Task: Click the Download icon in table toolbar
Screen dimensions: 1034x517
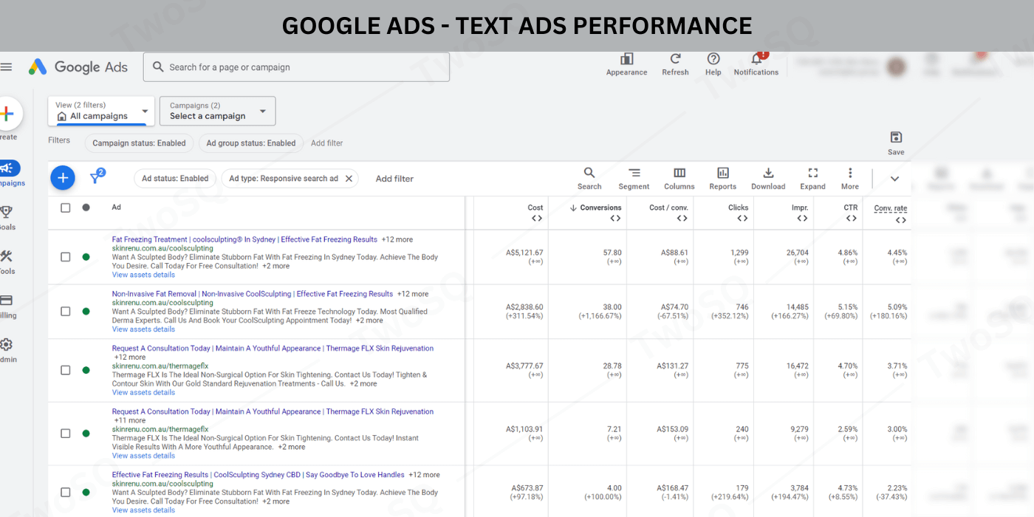Action: pos(767,174)
